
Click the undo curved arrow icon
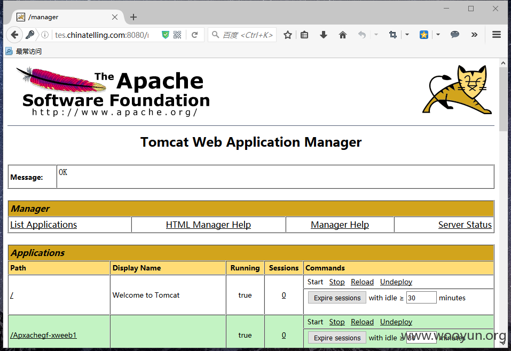pyautogui.click(x=361, y=35)
